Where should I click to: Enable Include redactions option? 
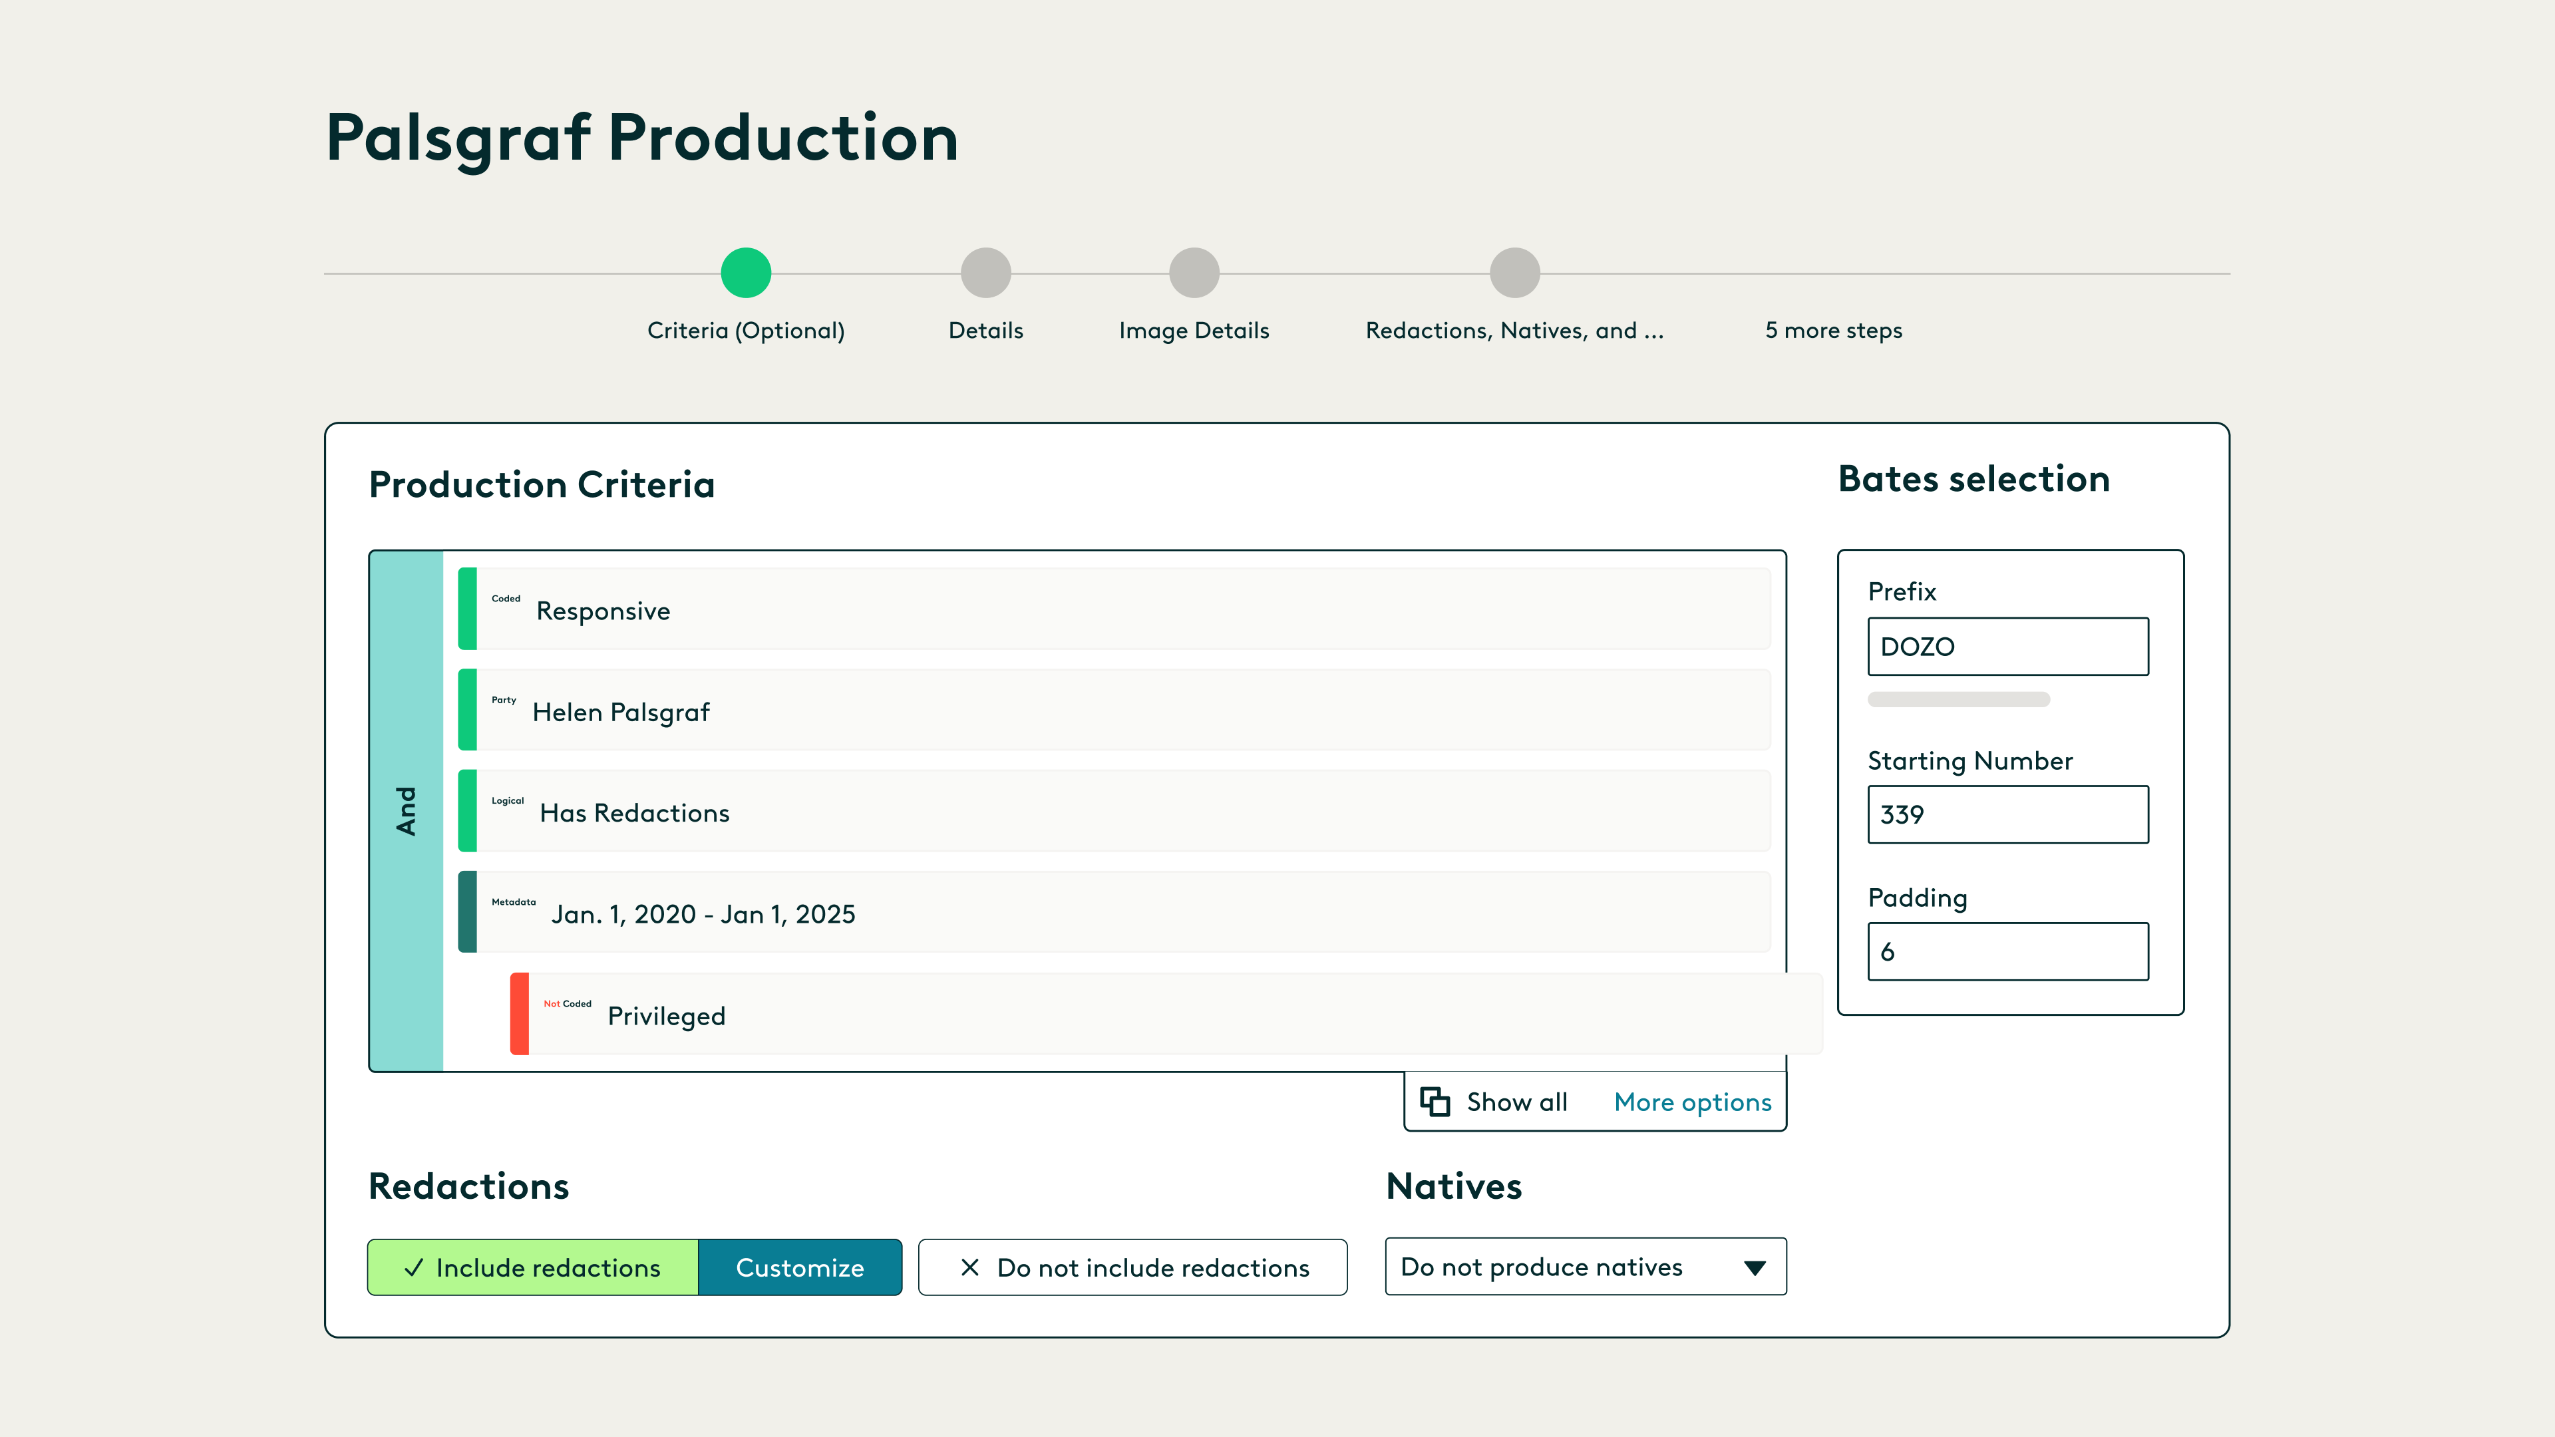[x=532, y=1267]
